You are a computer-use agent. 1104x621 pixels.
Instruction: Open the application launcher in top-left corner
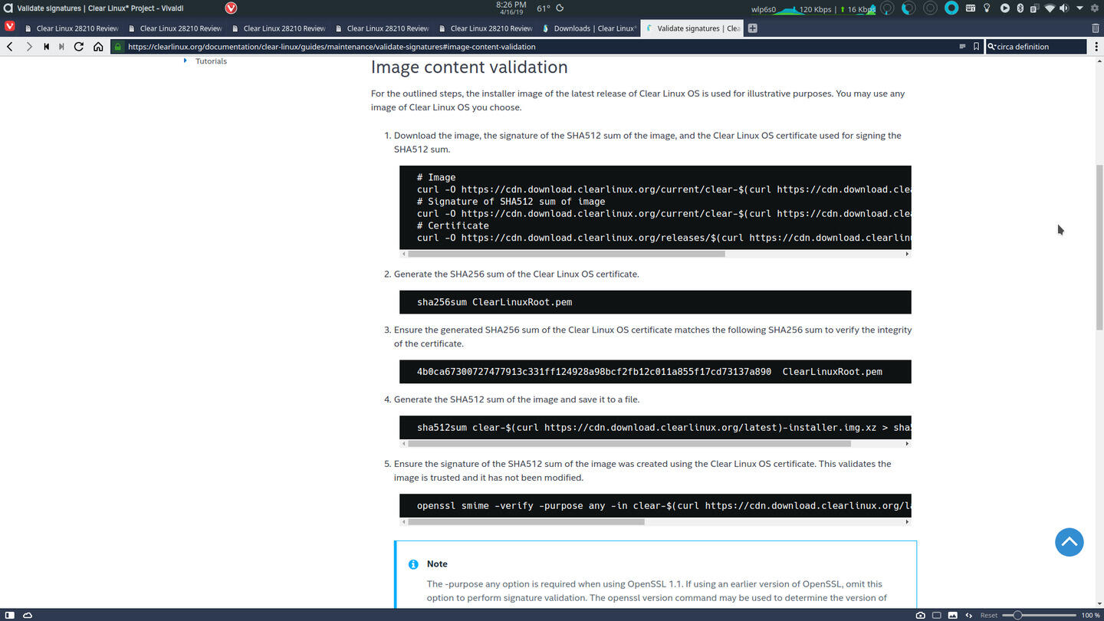click(x=7, y=8)
